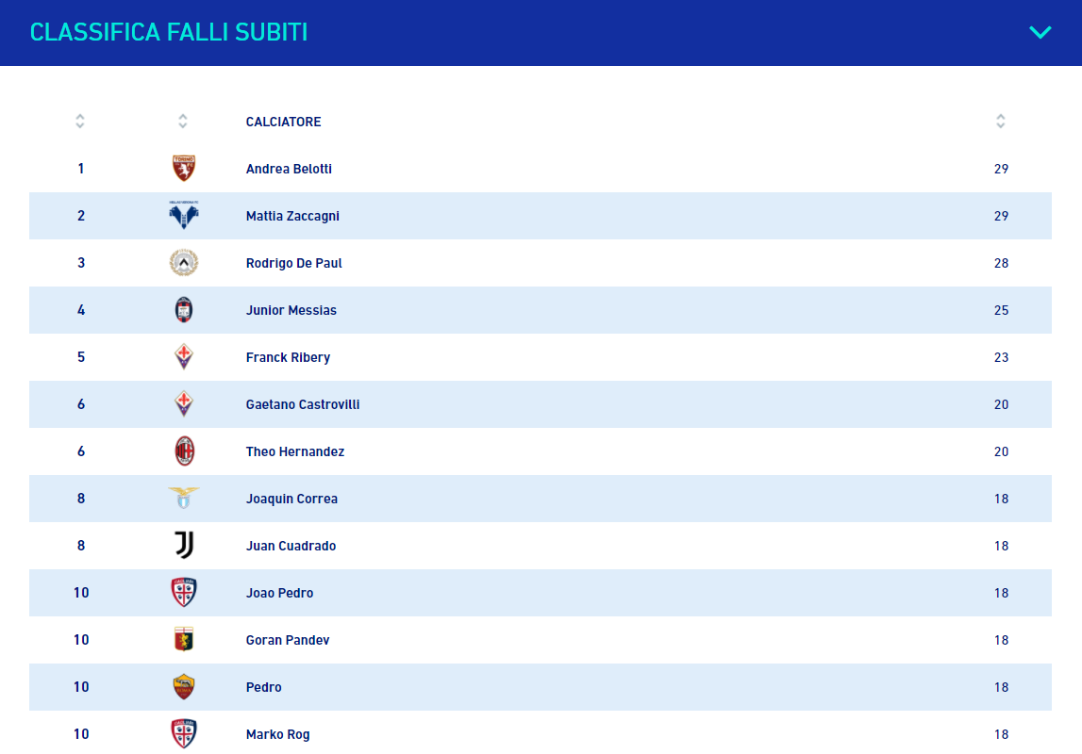
Task: Click the Udinese crest next to Rodrigo De Paul
Action: coord(184,263)
